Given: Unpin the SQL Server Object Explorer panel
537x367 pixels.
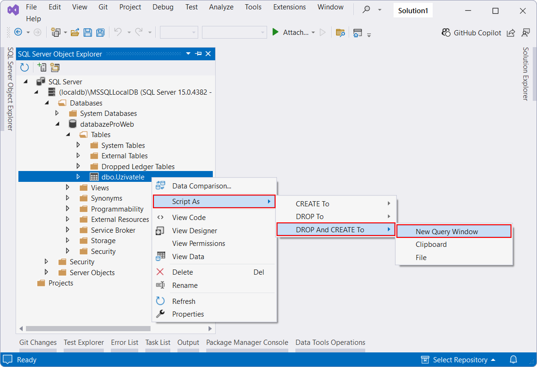Looking at the screenshot, I should (x=198, y=54).
